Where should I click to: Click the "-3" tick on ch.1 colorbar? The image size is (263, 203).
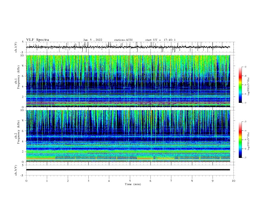point(245,67)
